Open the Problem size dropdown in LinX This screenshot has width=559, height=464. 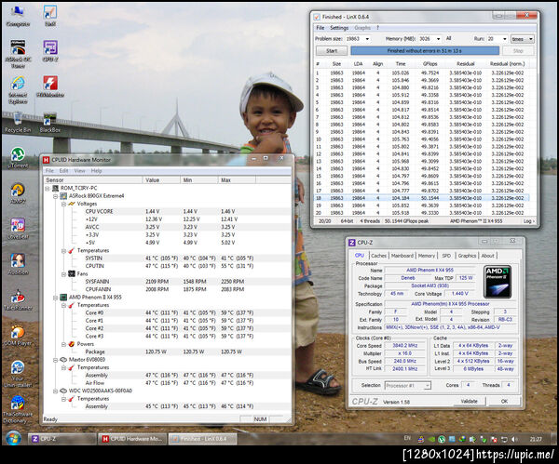pyautogui.click(x=367, y=39)
